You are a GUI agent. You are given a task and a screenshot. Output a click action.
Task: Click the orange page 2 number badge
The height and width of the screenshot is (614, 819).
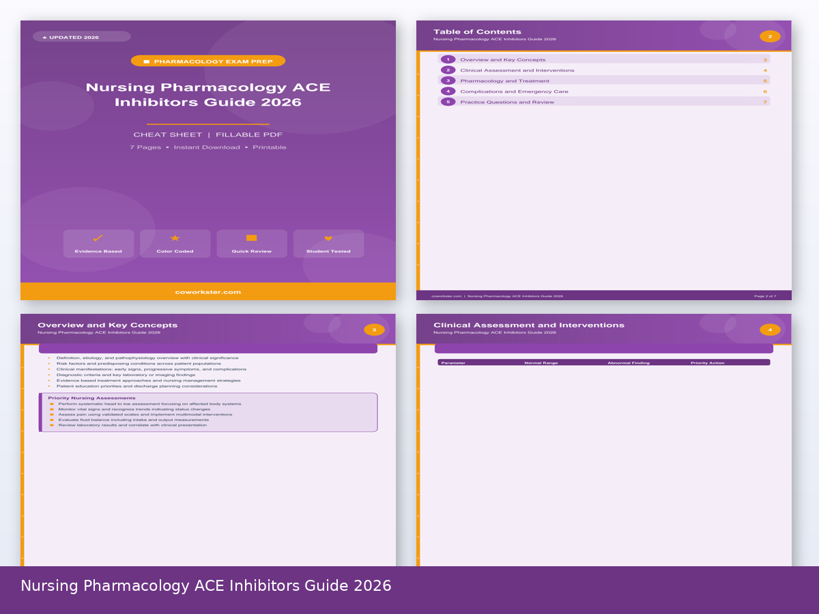pyautogui.click(x=770, y=35)
